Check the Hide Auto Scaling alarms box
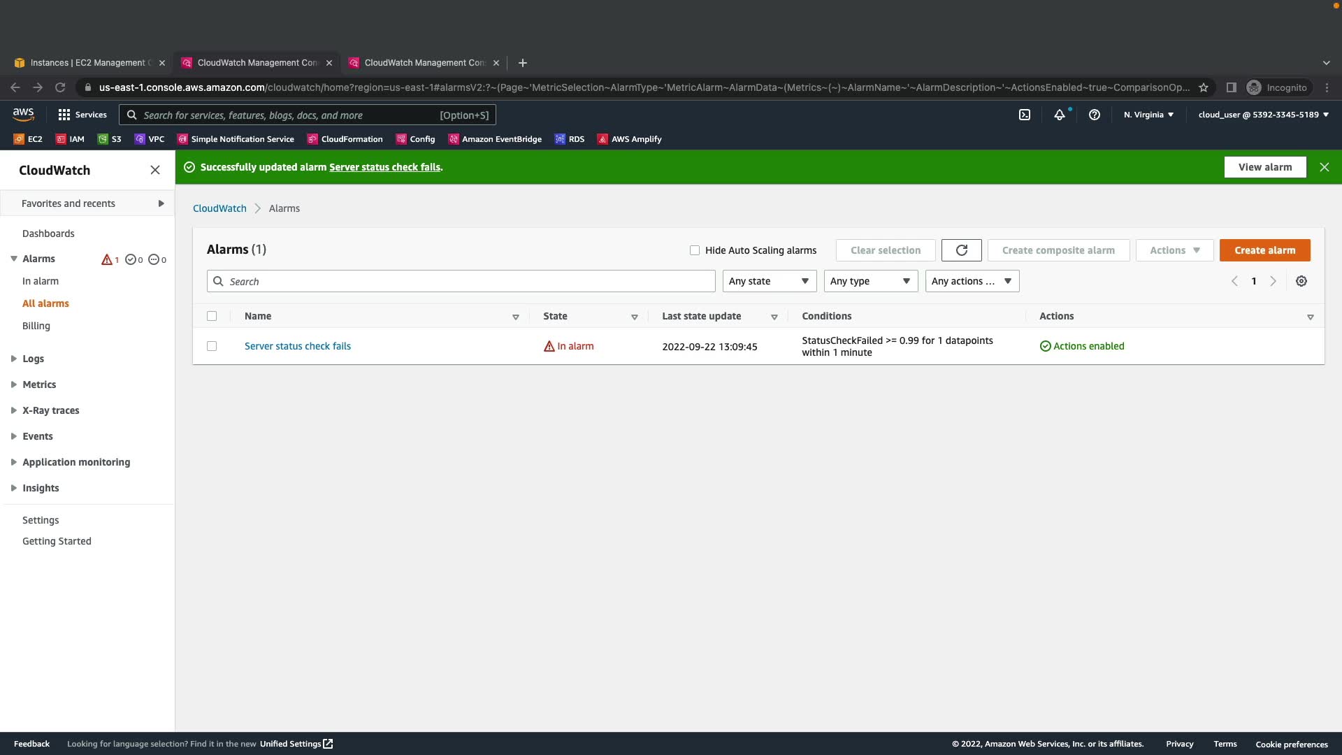 coord(695,250)
